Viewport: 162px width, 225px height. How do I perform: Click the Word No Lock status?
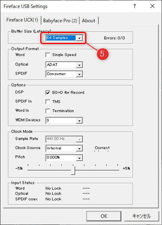(53, 188)
